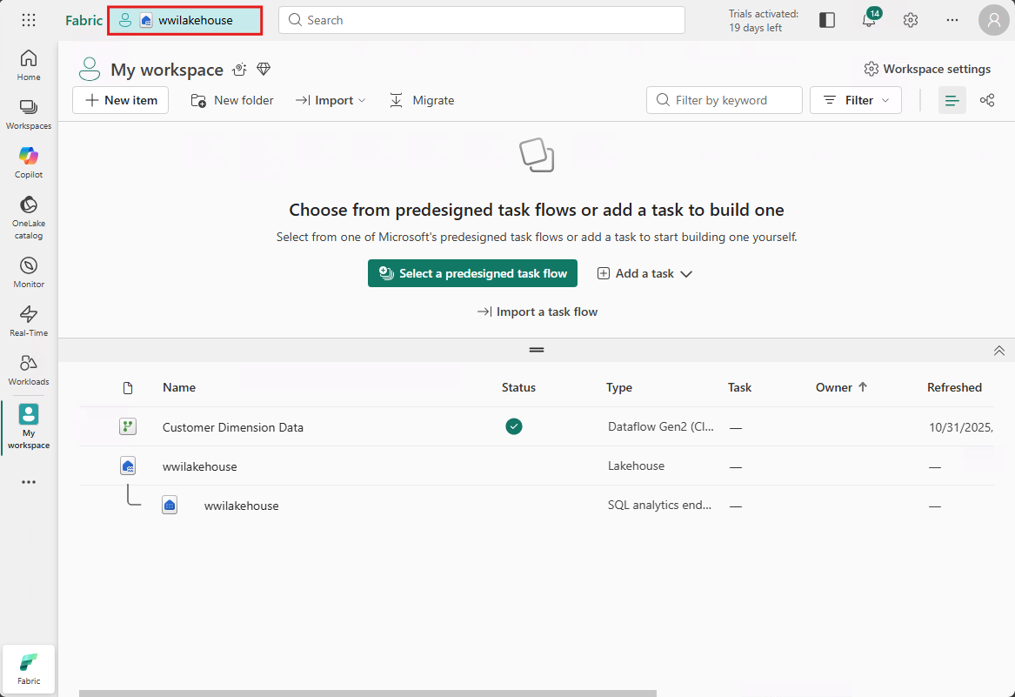Open Copilot from the sidebar
Viewport: 1015px width, 697px height.
tap(29, 163)
